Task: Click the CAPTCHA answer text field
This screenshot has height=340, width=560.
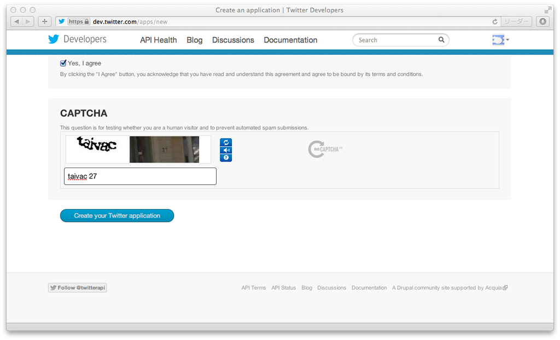Action: (140, 176)
